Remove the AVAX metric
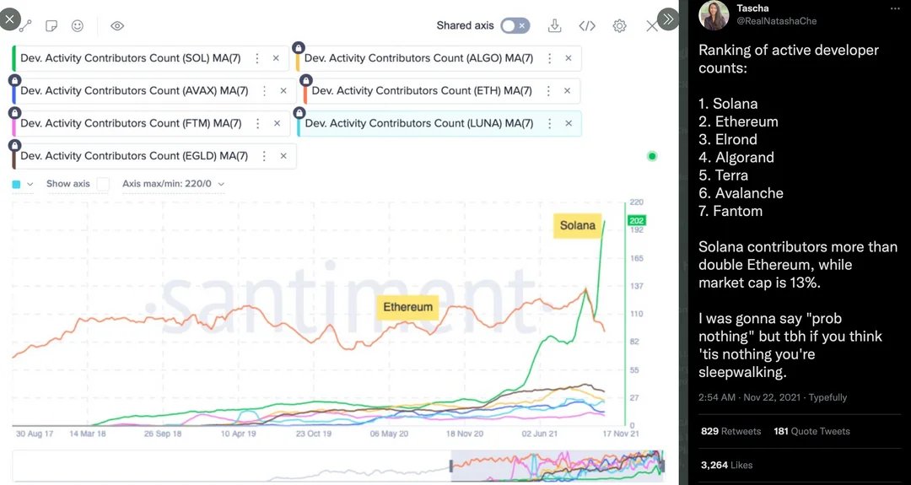911x485 pixels. [283, 90]
